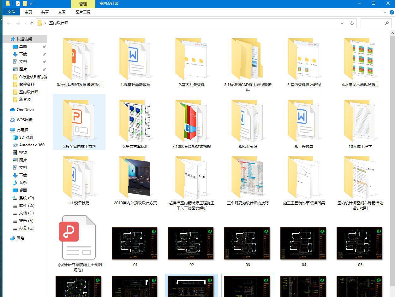Go up one folder level
The image size is (395, 297).
coord(32,23)
